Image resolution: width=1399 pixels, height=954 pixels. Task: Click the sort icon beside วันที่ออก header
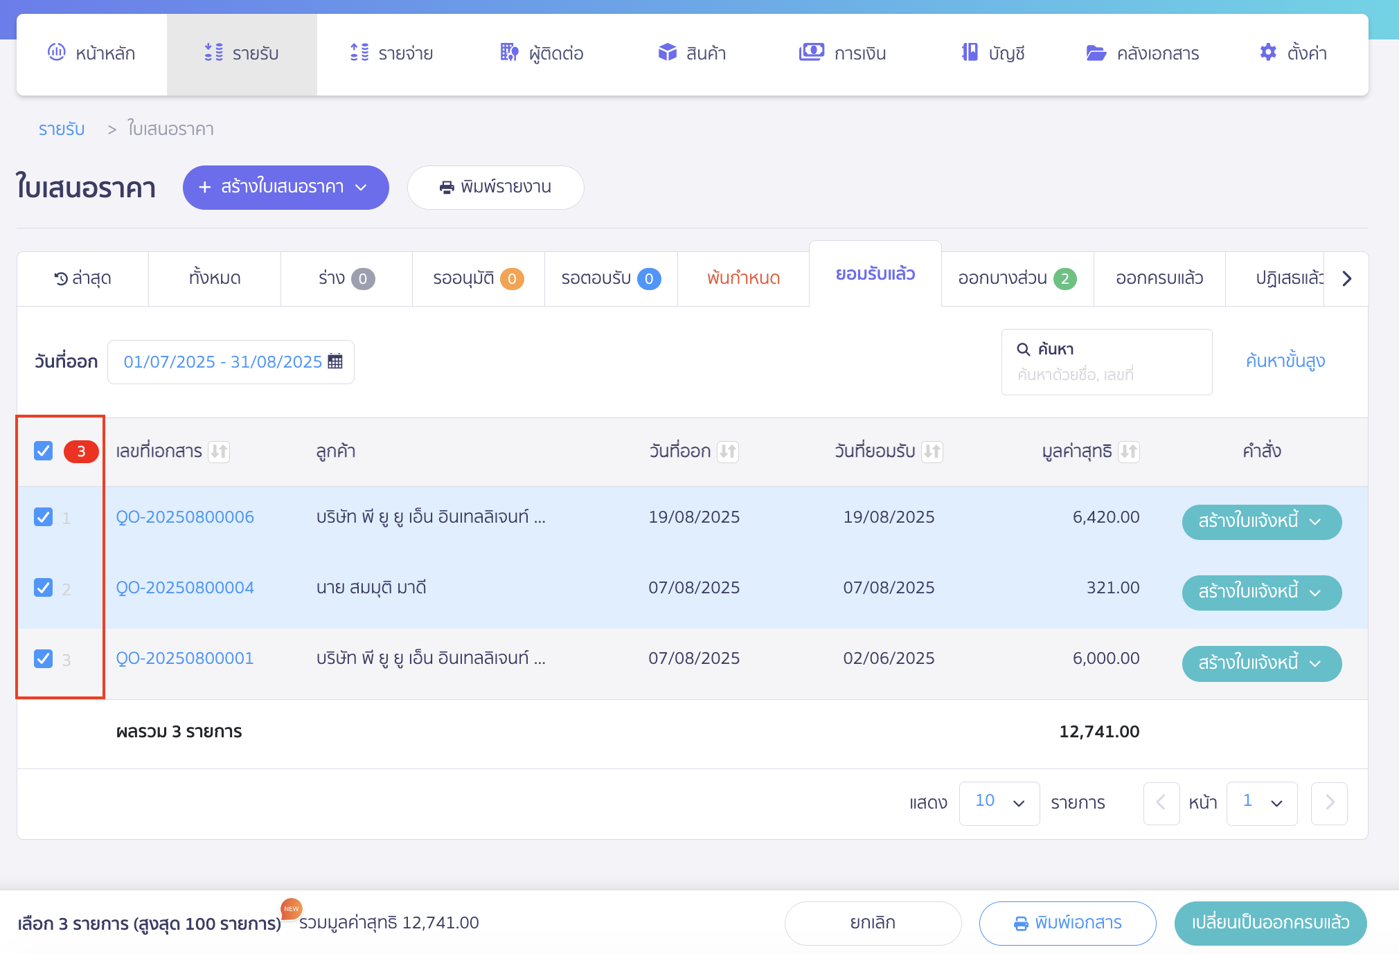click(728, 451)
